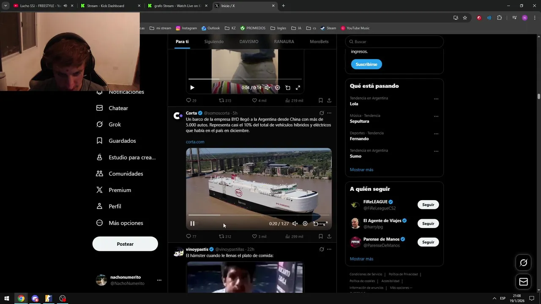Open the corta.com link
The image size is (541, 304).
pos(195,142)
